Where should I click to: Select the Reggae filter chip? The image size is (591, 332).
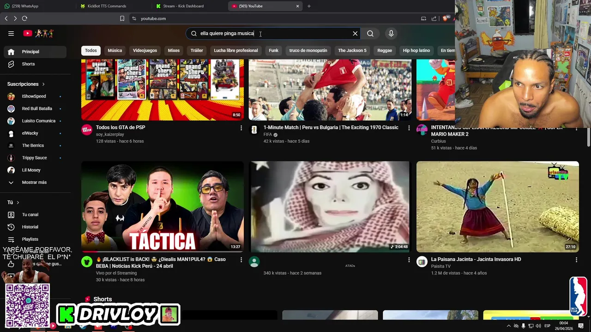pyautogui.click(x=385, y=50)
